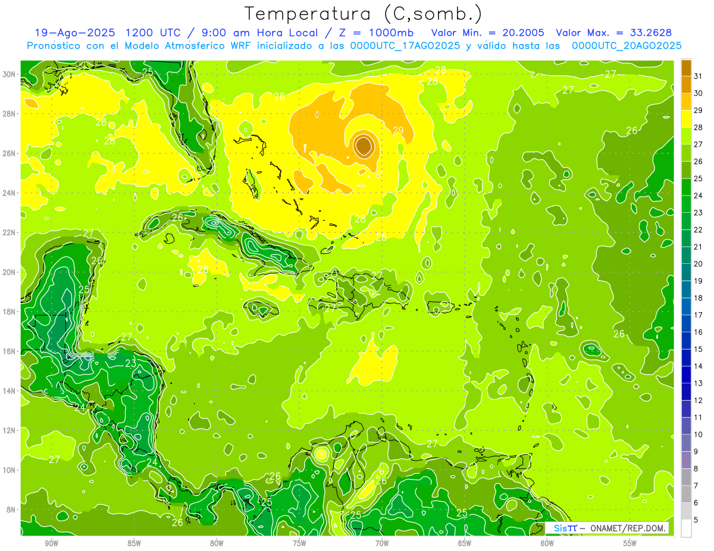
Task: Pick the white swatch next to 5
Action: (x=686, y=528)
